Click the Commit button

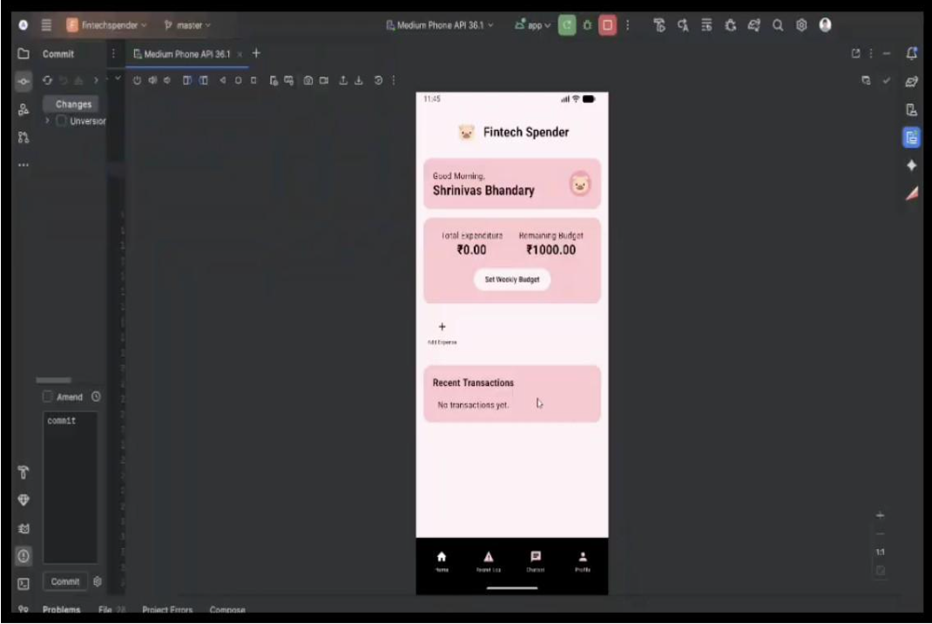(64, 581)
